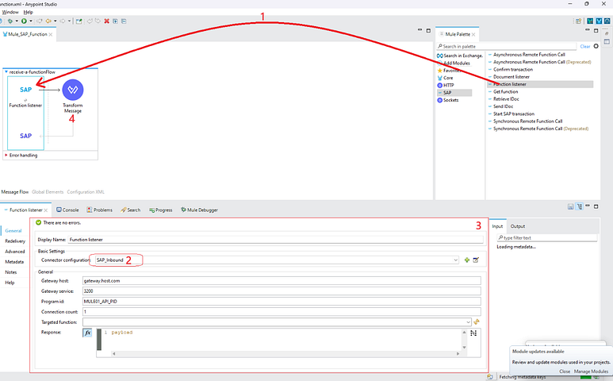Click the debug (bug) toolbar icon

[10, 21]
